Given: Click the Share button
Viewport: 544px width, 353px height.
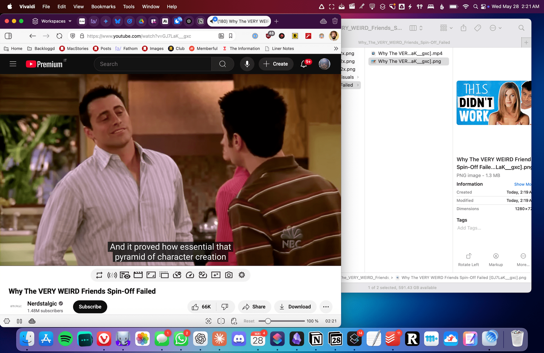Looking at the screenshot, I should coord(254,307).
